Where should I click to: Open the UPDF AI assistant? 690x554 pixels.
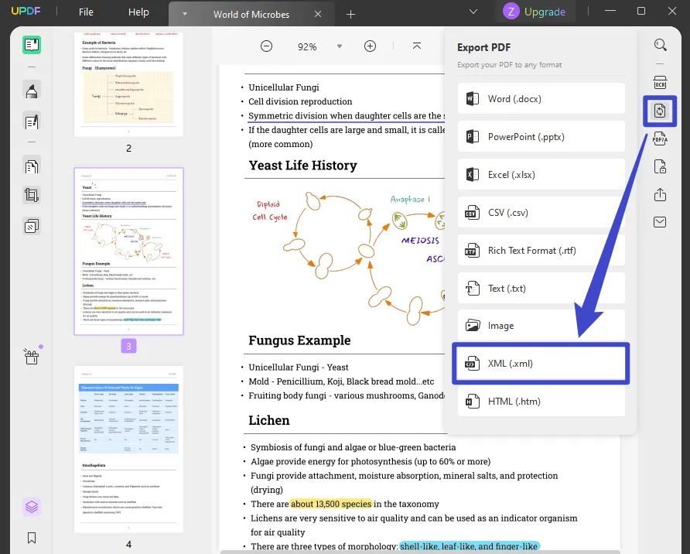(31, 507)
